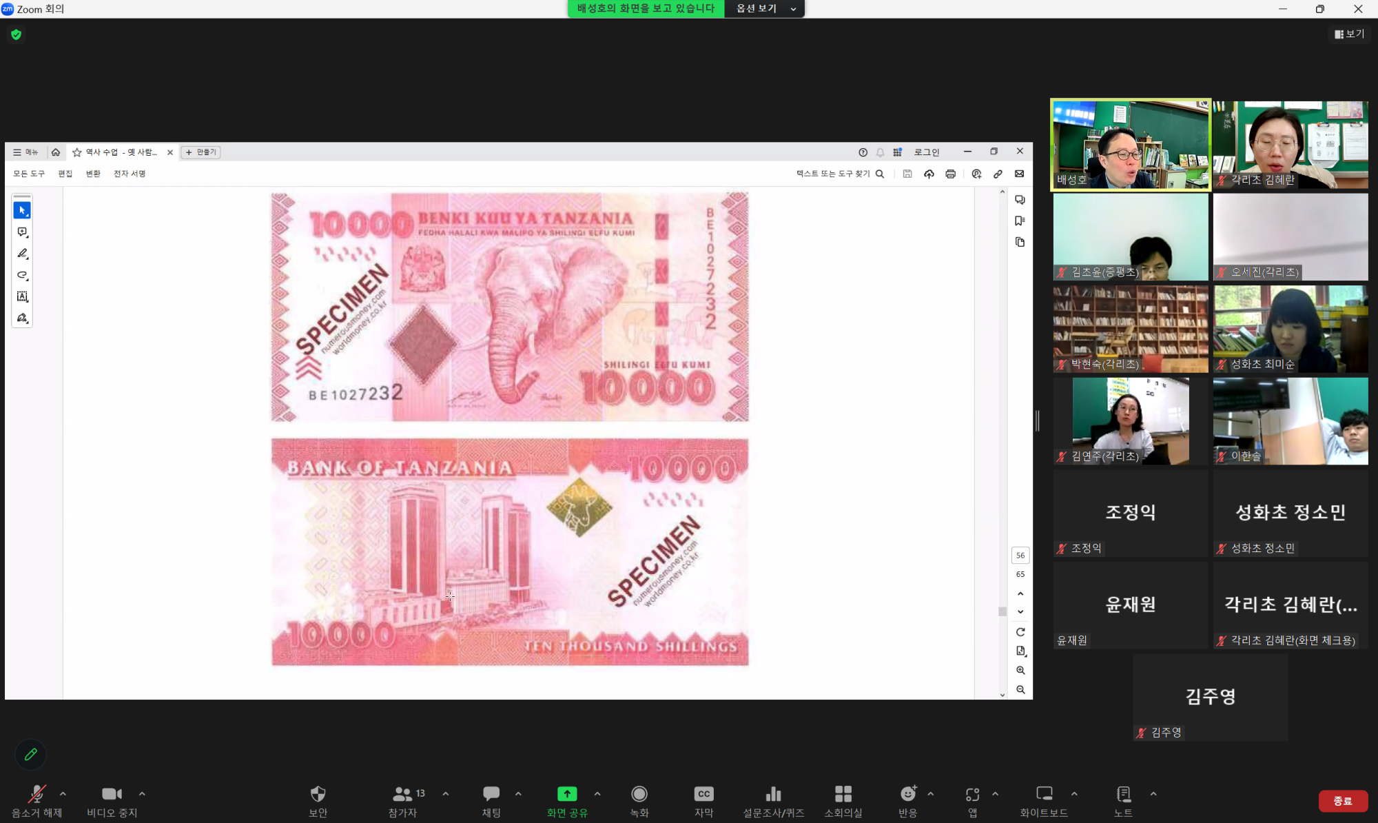The width and height of the screenshot is (1378, 823).
Task: Click the search magnifier icon
Action: click(x=880, y=174)
